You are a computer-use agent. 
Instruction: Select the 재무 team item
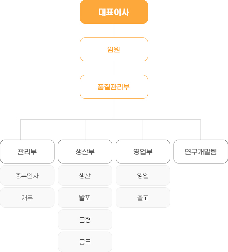pyautogui.click(x=27, y=198)
